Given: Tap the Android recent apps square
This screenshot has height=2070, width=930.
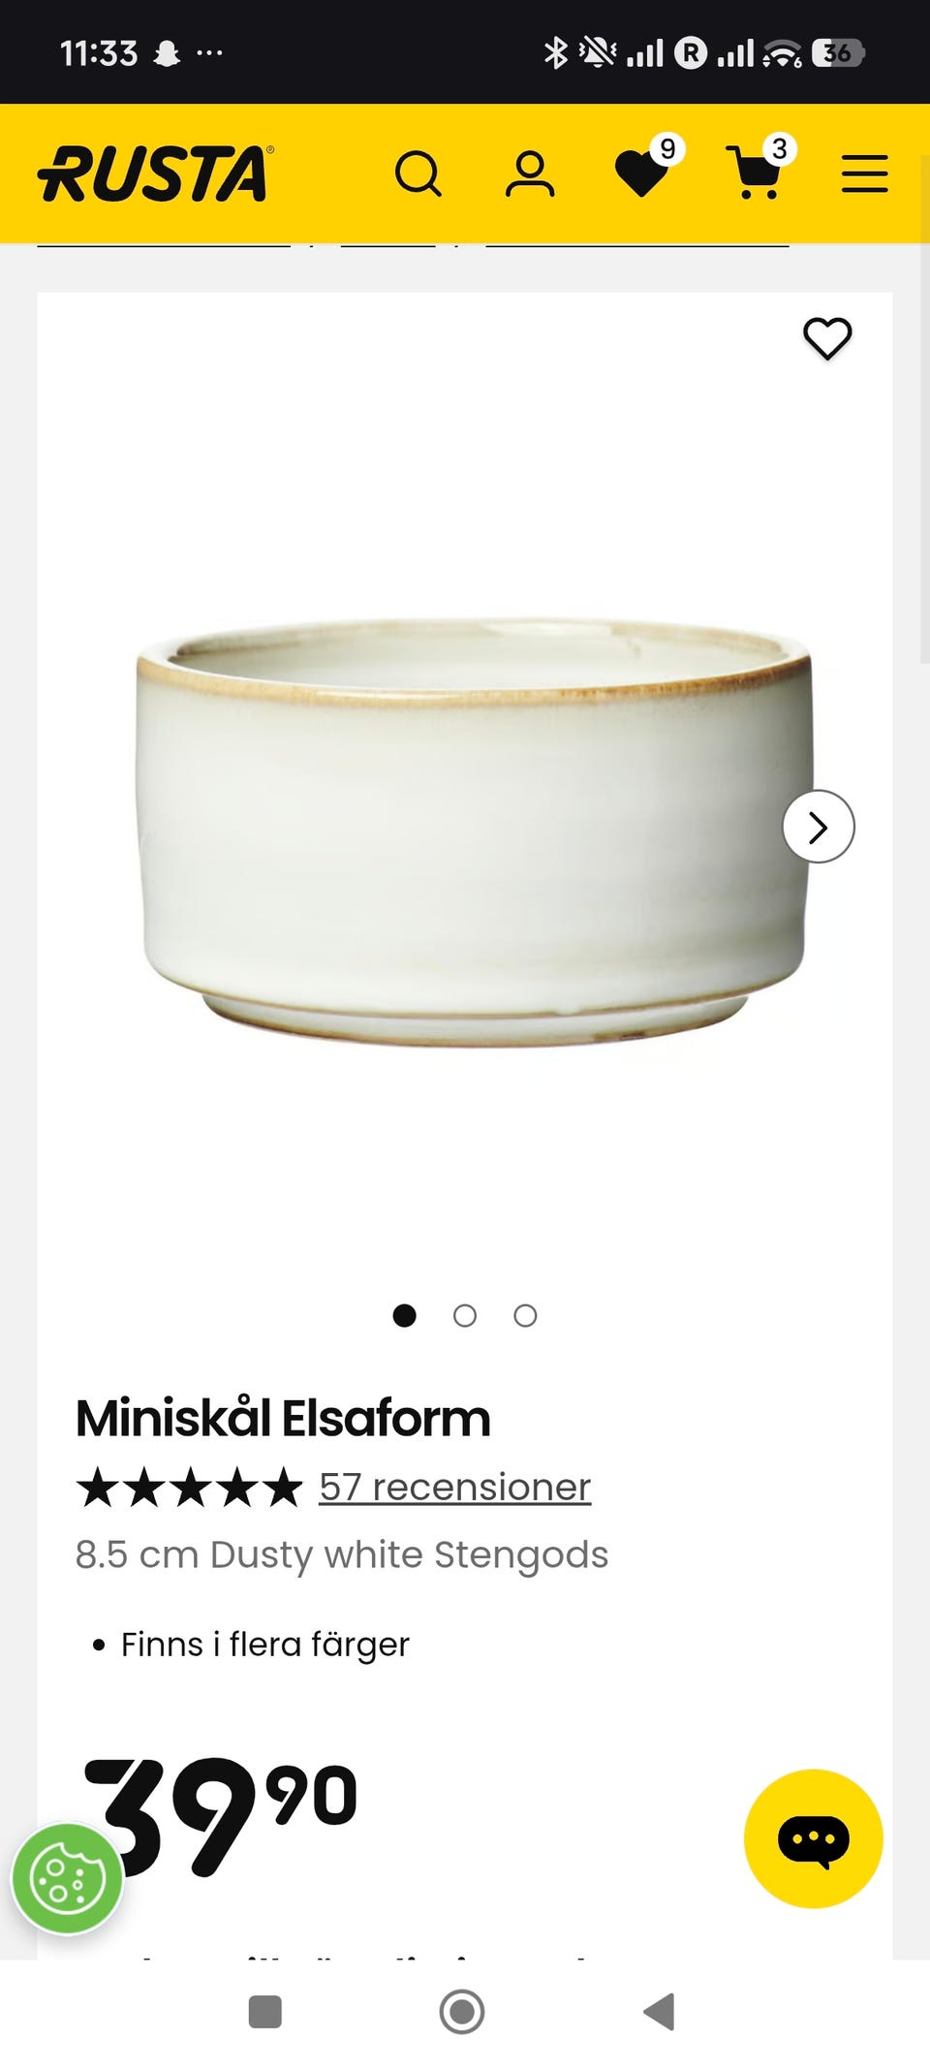Looking at the screenshot, I should (265, 2012).
